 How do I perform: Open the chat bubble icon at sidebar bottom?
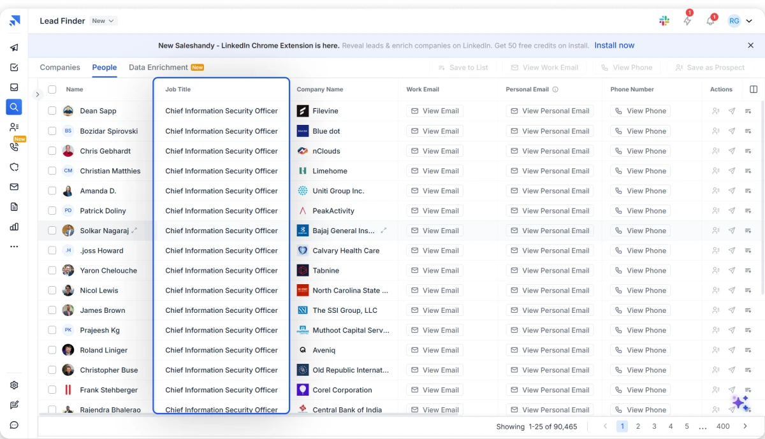point(14,425)
